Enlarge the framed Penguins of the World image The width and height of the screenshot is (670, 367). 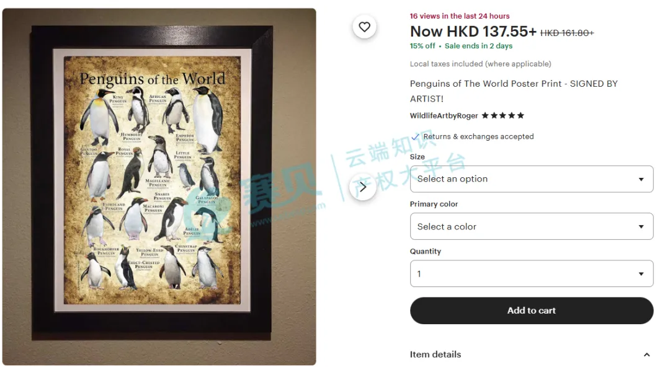(x=159, y=187)
